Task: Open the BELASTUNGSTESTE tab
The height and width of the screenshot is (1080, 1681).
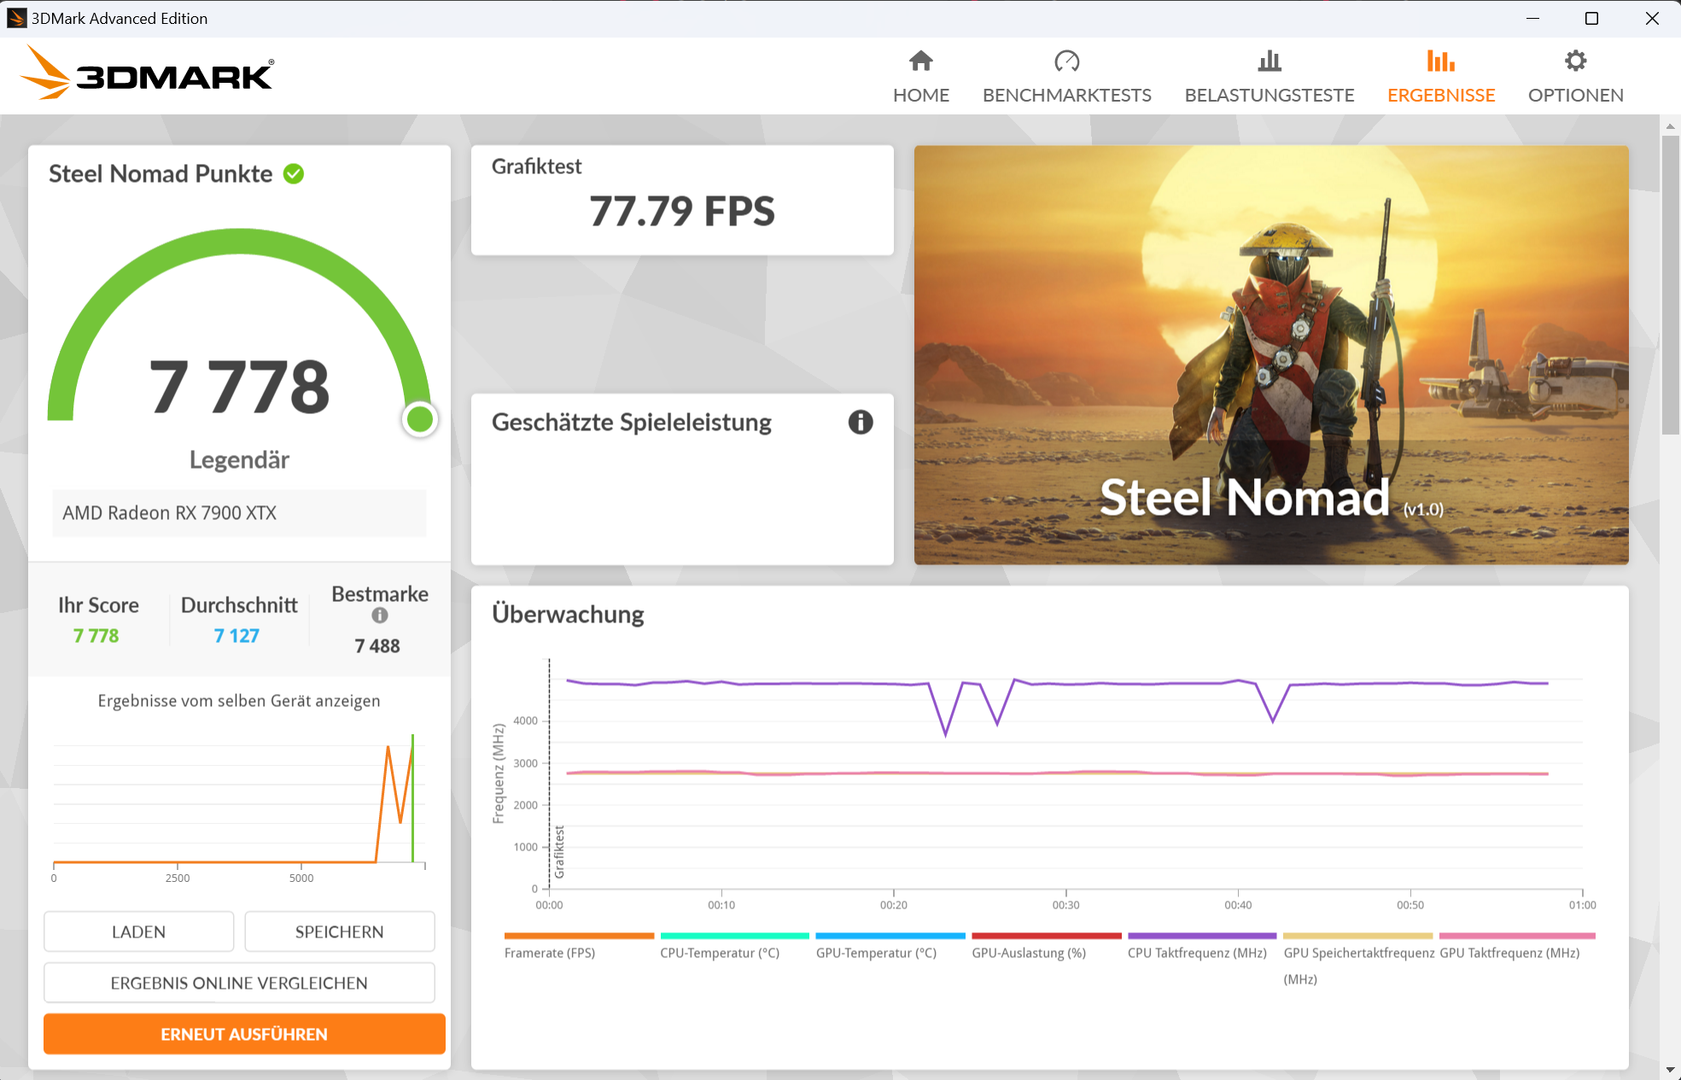Action: coord(1269,95)
